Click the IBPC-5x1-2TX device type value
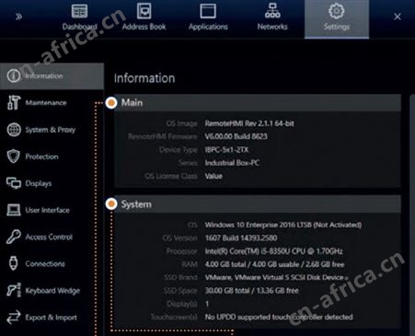415x336 pixels. pos(226,150)
